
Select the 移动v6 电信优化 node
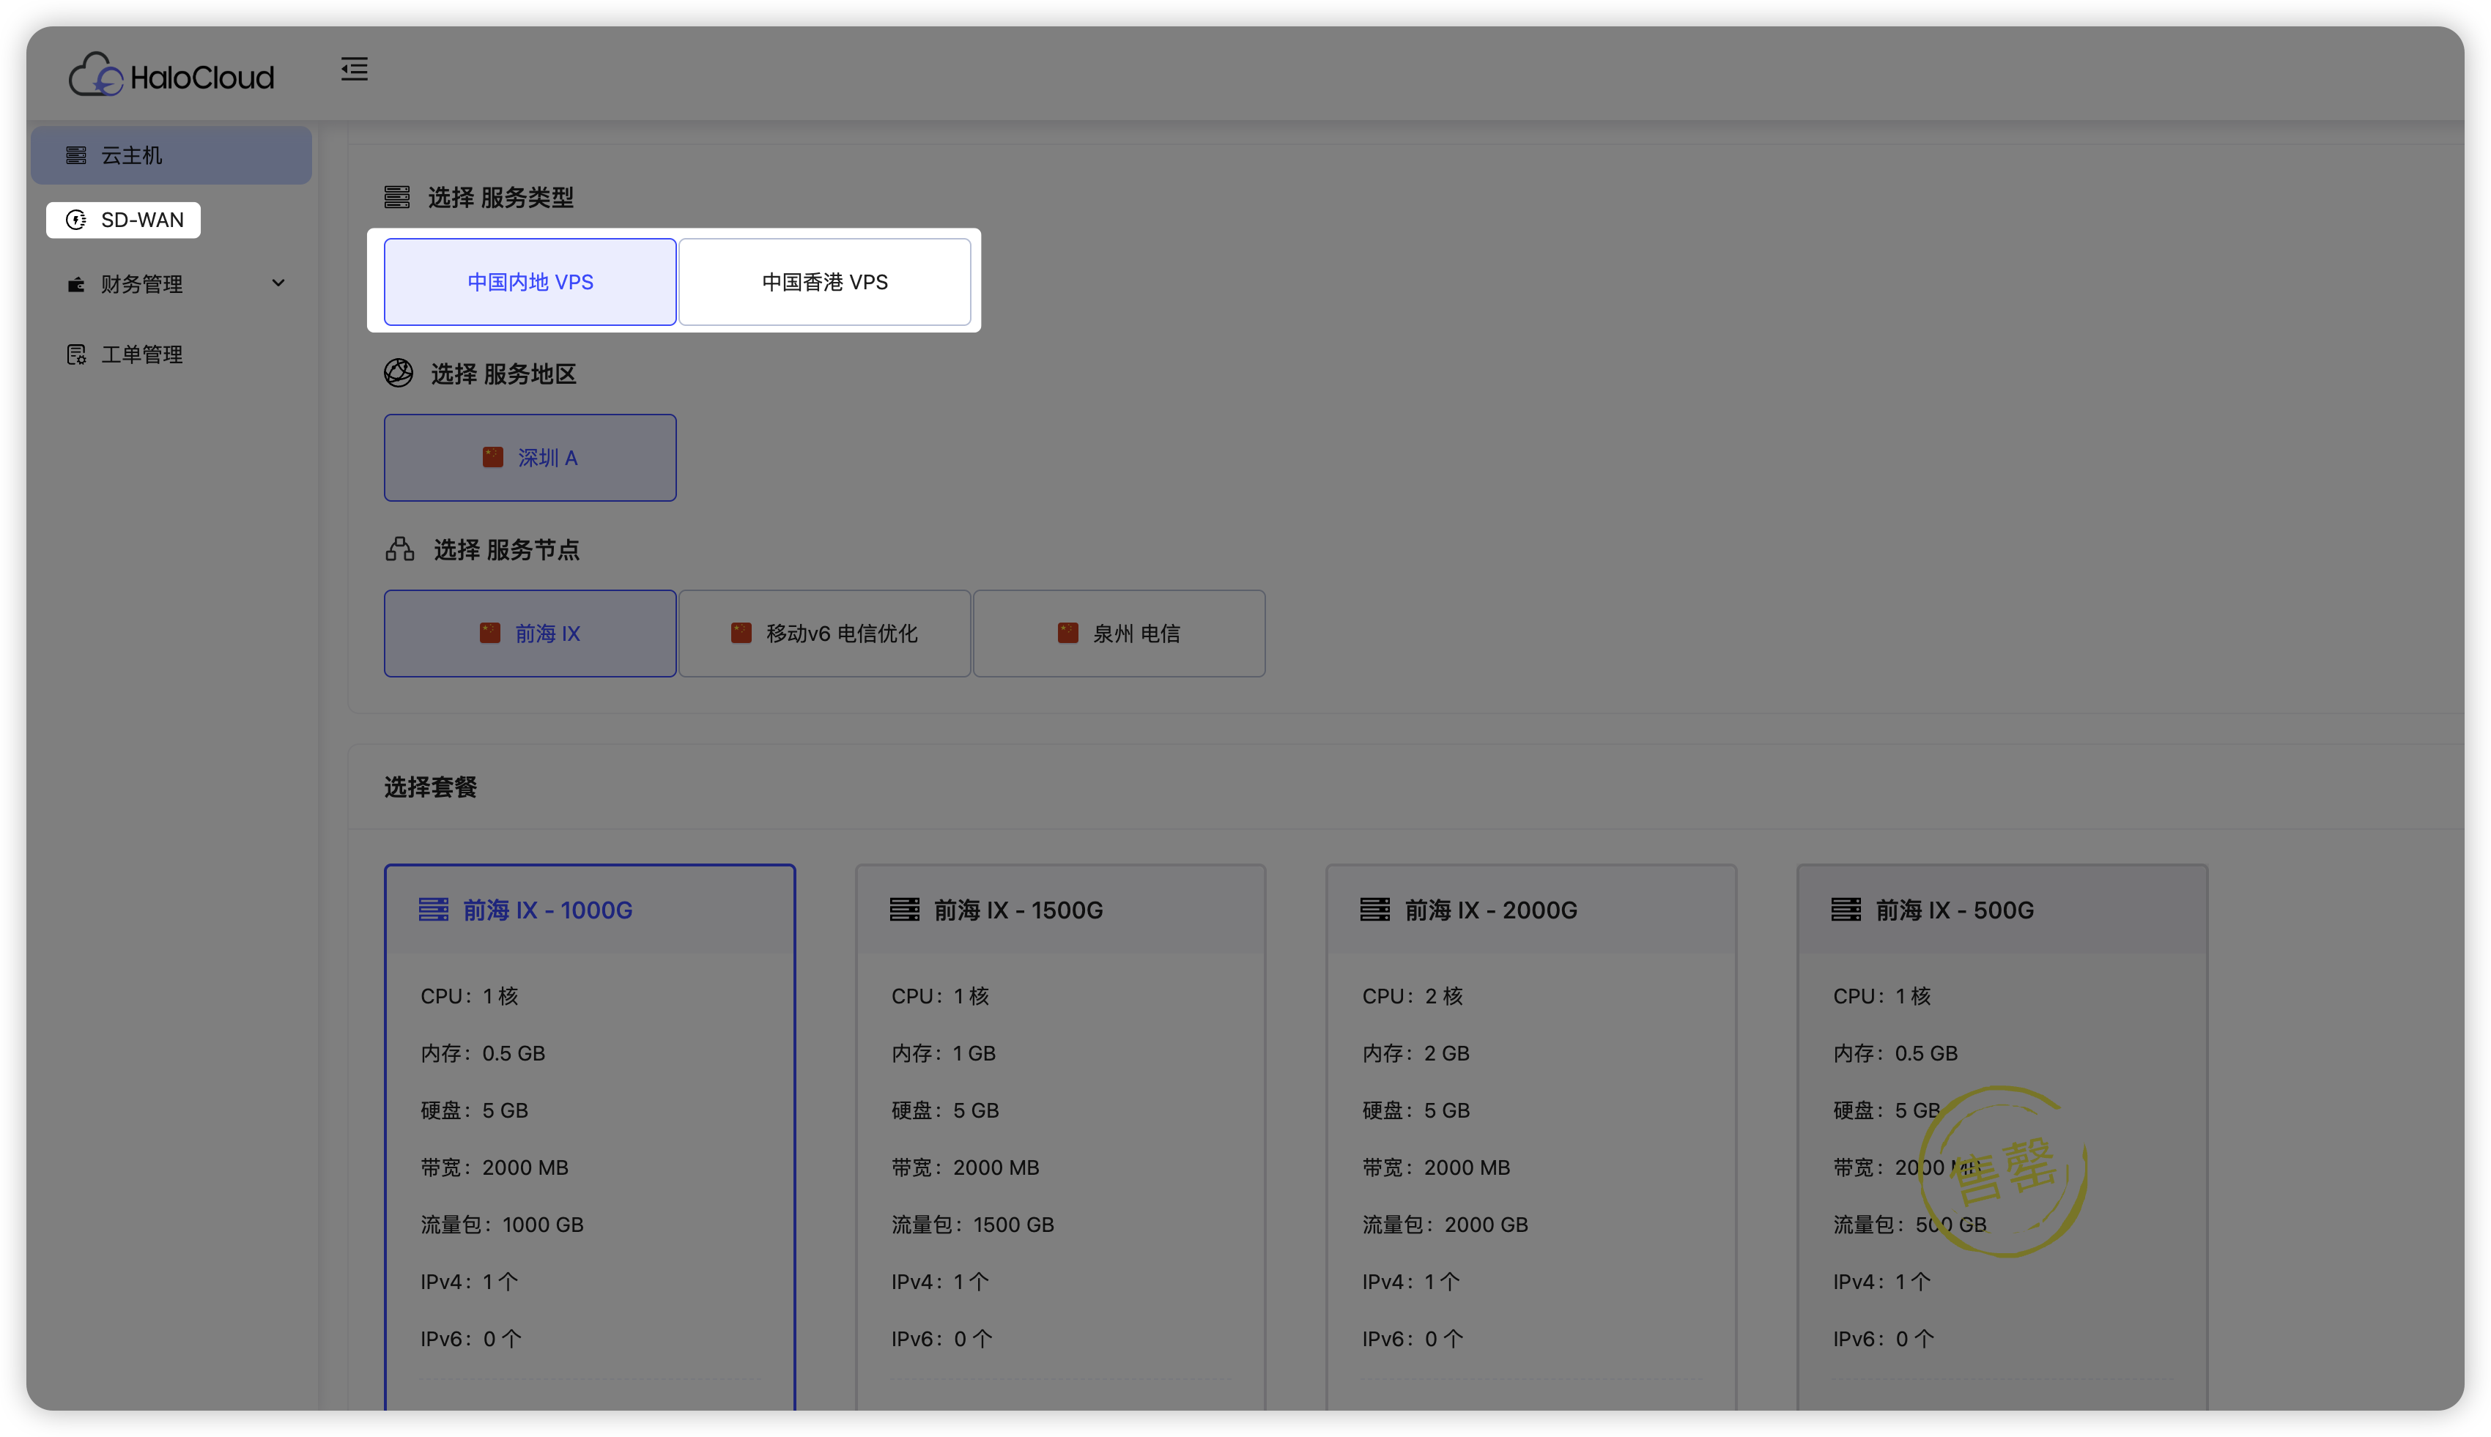pos(825,633)
